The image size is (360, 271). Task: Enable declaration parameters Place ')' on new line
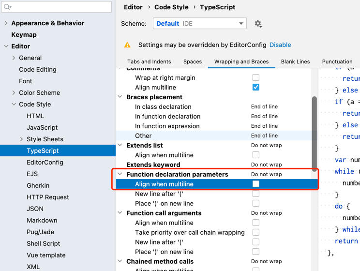tap(256, 203)
